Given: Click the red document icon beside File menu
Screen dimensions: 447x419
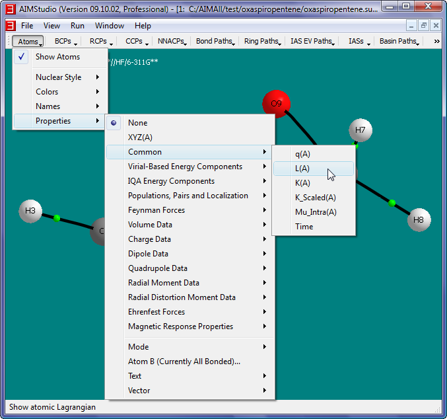Looking at the screenshot, I should point(10,26).
